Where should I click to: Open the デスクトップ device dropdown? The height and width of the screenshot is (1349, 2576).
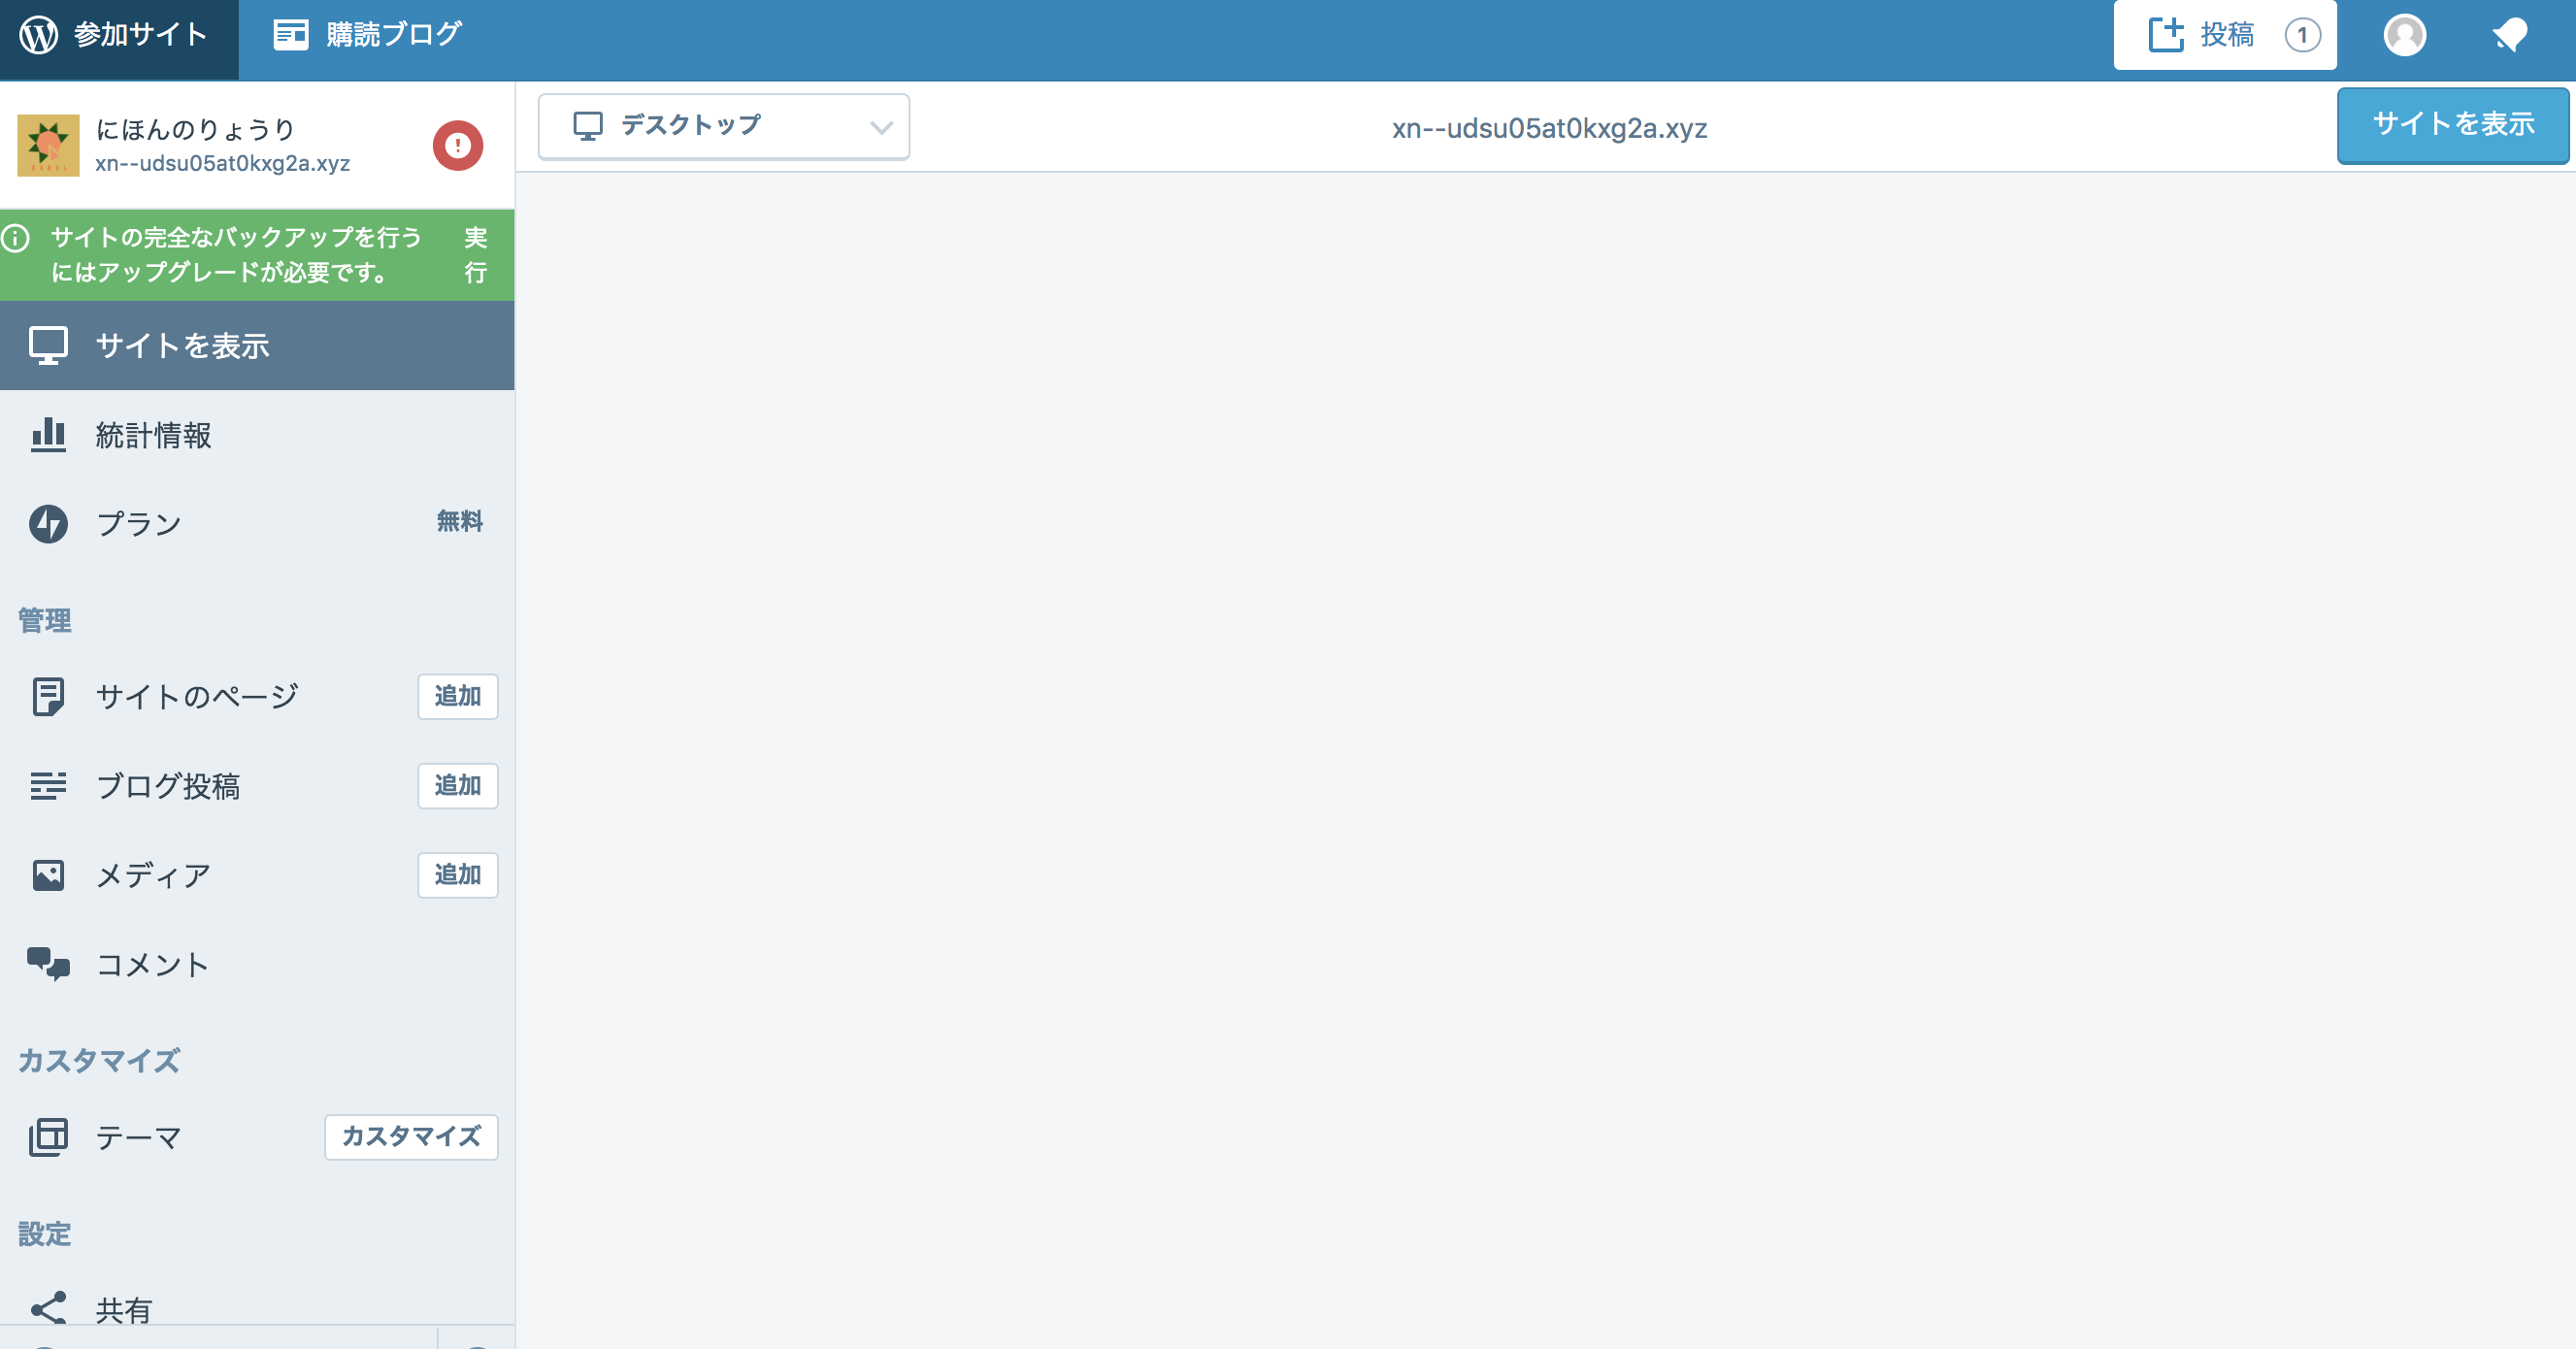[722, 126]
